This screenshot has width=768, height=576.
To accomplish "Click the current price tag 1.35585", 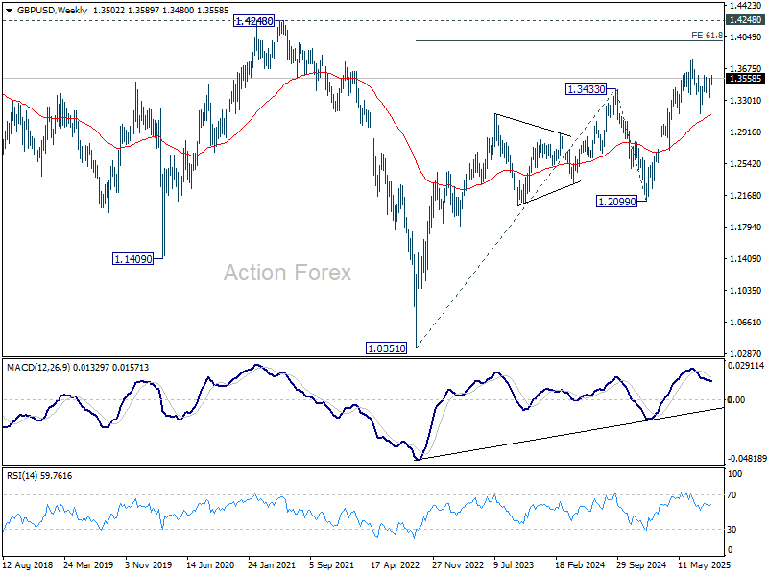I will point(746,79).
